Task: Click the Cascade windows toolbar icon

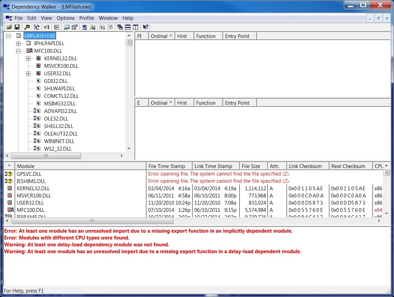Action: point(120,27)
